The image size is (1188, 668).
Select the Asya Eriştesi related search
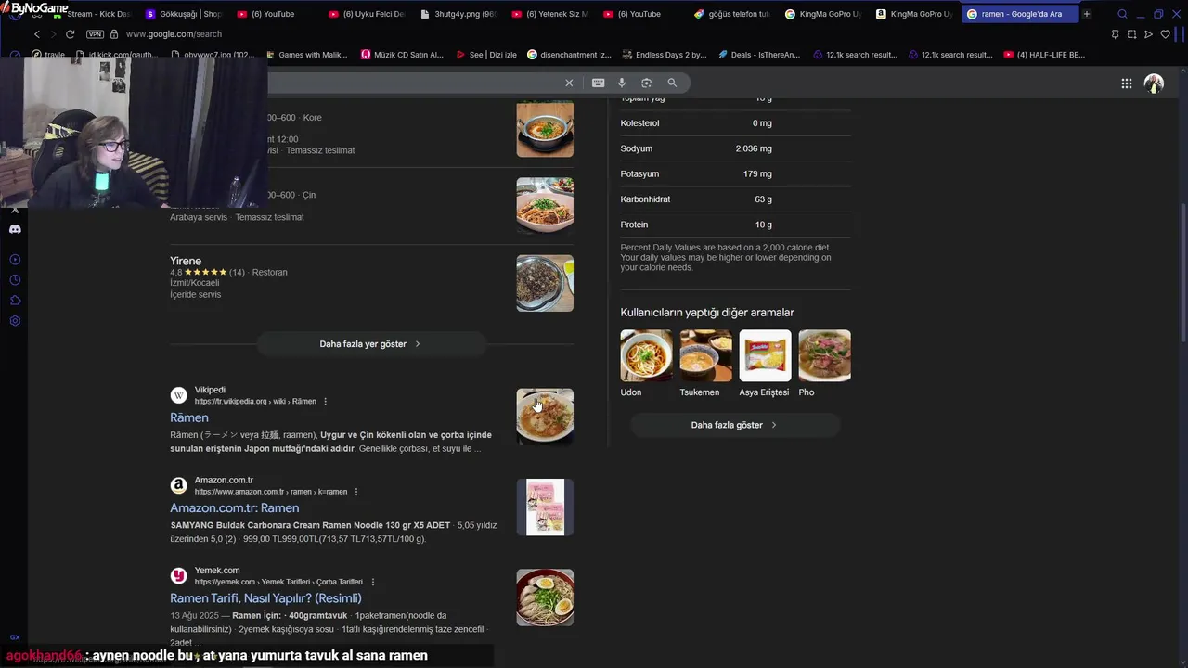click(765, 364)
